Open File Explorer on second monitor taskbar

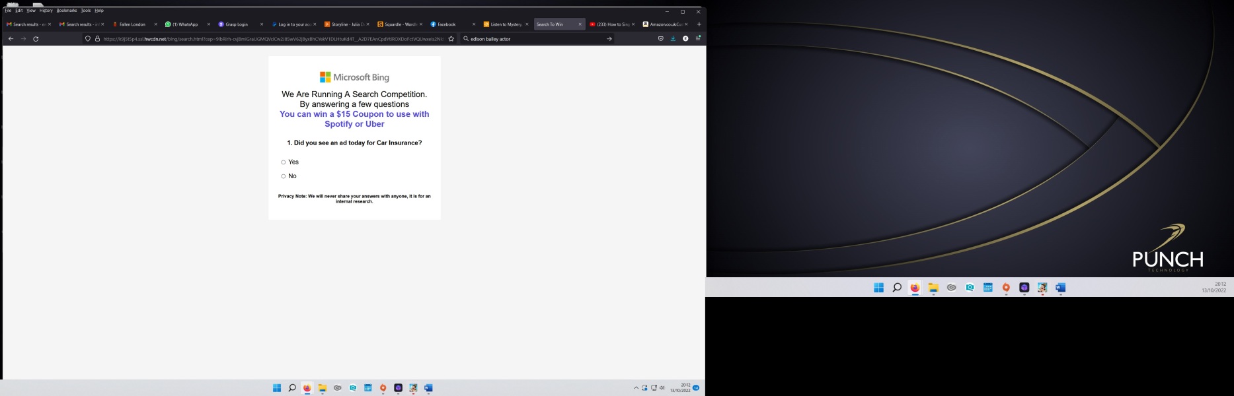pyautogui.click(x=933, y=288)
